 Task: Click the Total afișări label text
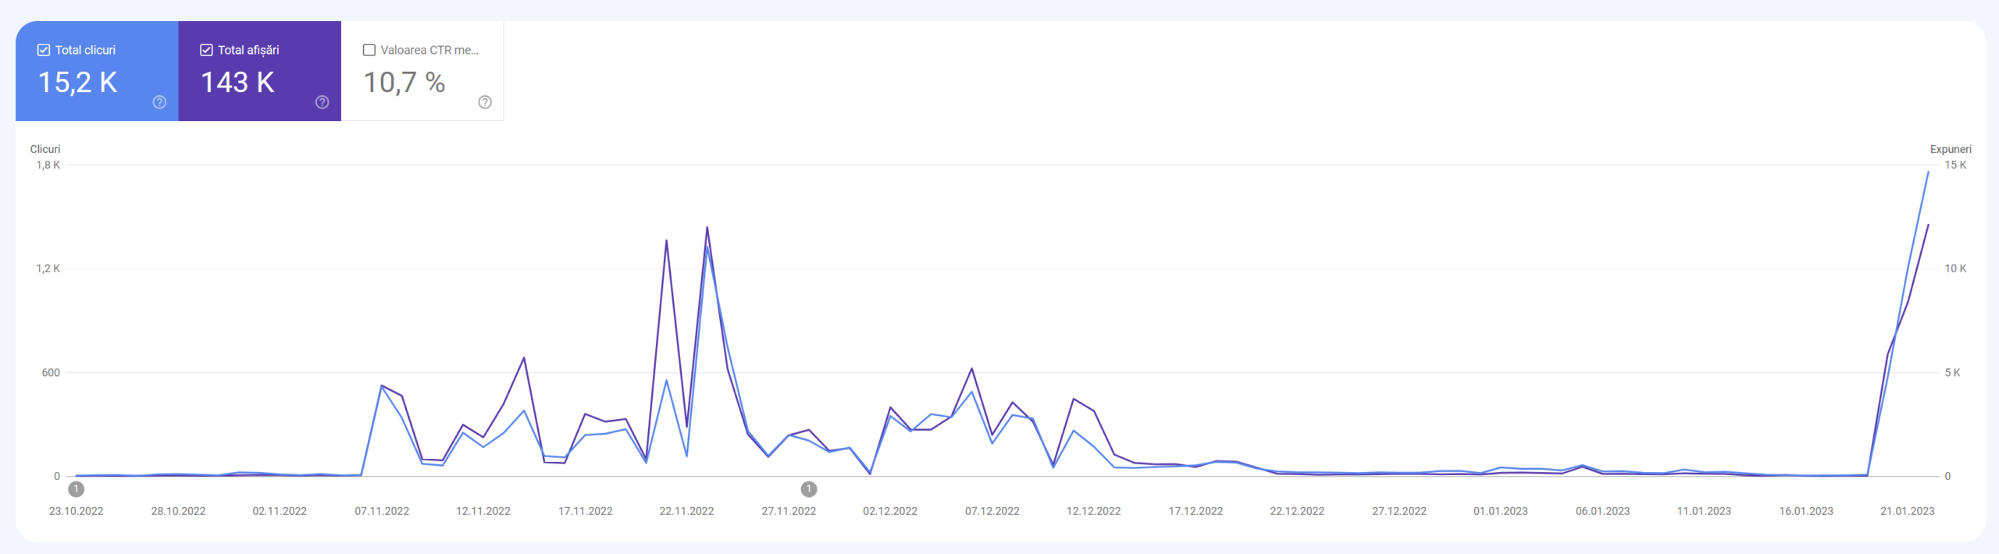[248, 50]
